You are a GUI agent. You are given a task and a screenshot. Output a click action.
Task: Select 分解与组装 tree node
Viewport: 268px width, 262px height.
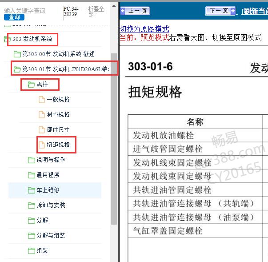pyautogui.click(x=51, y=235)
